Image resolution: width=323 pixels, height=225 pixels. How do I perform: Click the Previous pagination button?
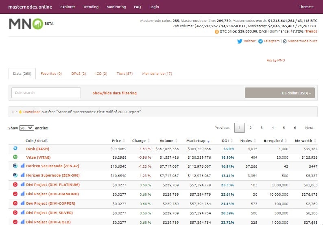[222, 128]
